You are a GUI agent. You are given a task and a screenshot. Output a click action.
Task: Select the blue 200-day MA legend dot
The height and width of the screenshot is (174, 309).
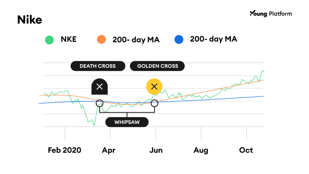coord(179,39)
